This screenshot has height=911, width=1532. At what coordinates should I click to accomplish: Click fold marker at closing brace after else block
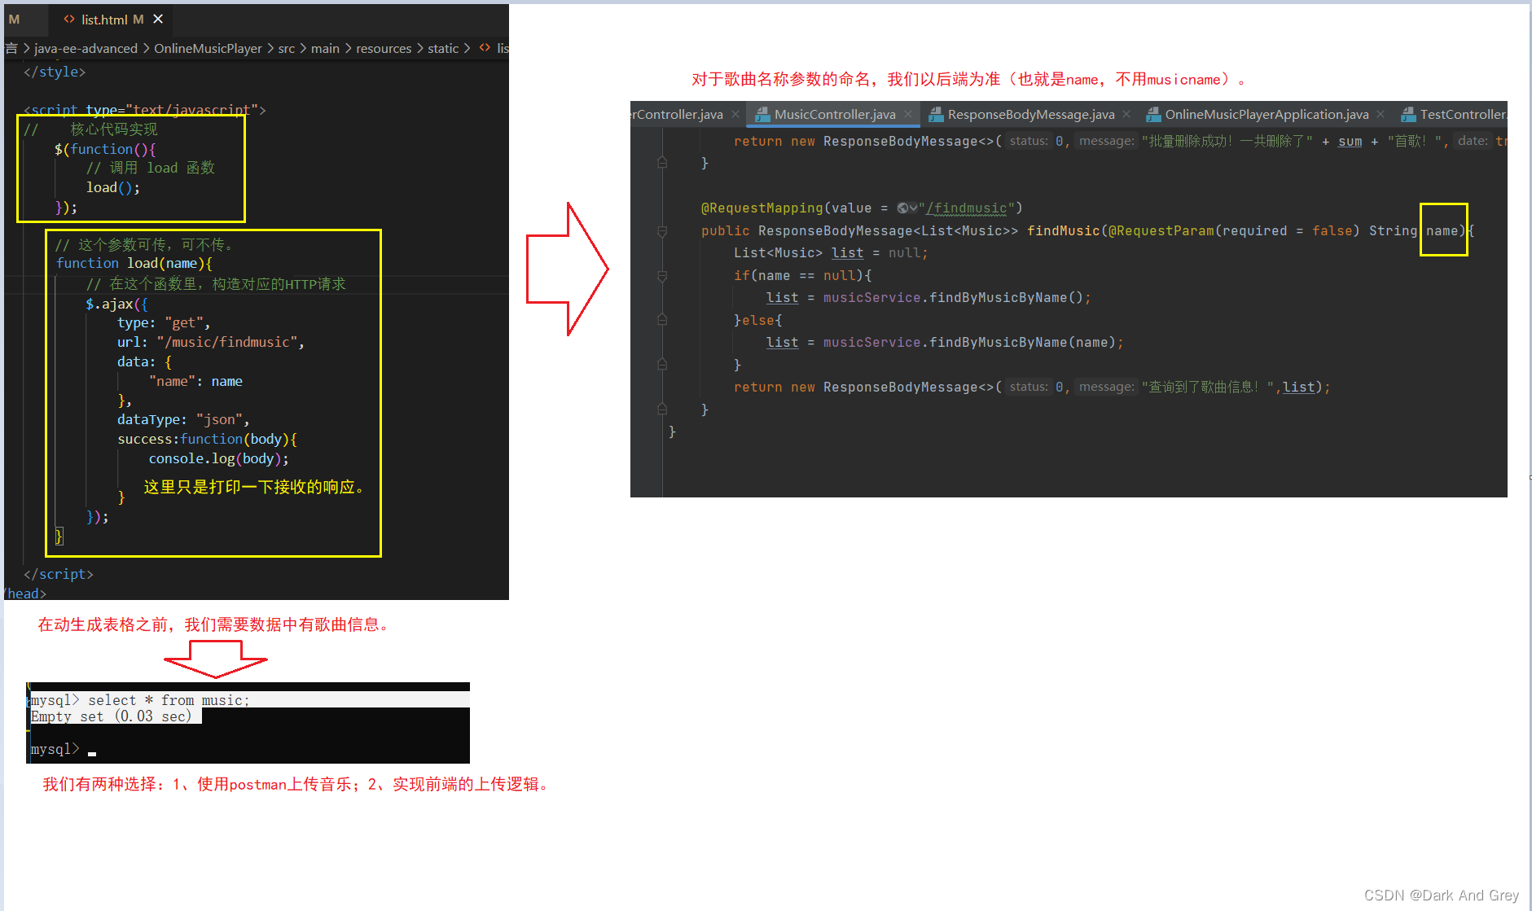click(662, 365)
